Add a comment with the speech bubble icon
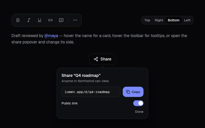The width and height of the screenshot is (205, 128). click(x=61, y=20)
